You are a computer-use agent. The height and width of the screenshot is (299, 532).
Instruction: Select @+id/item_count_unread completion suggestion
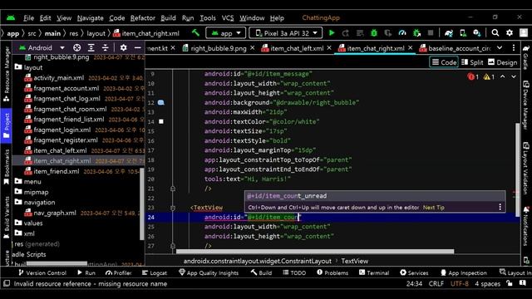[x=375, y=196]
